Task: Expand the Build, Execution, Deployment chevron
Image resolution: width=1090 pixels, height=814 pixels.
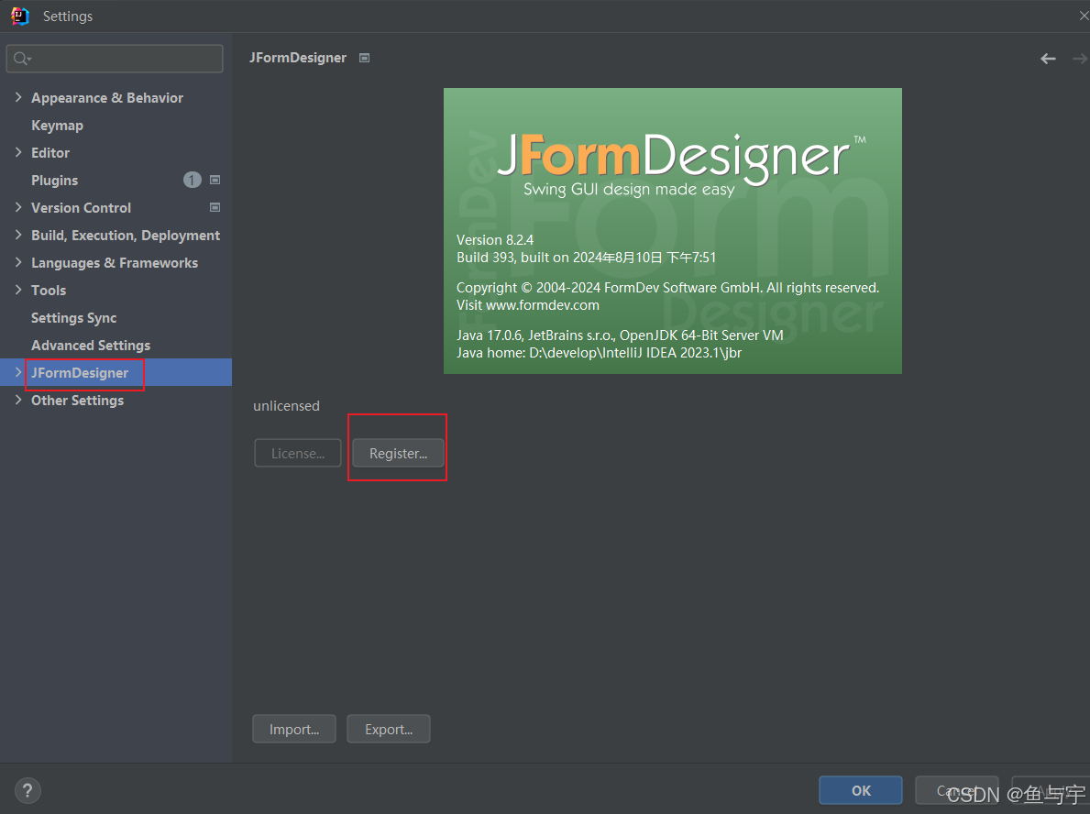Action: click(x=18, y=235)
